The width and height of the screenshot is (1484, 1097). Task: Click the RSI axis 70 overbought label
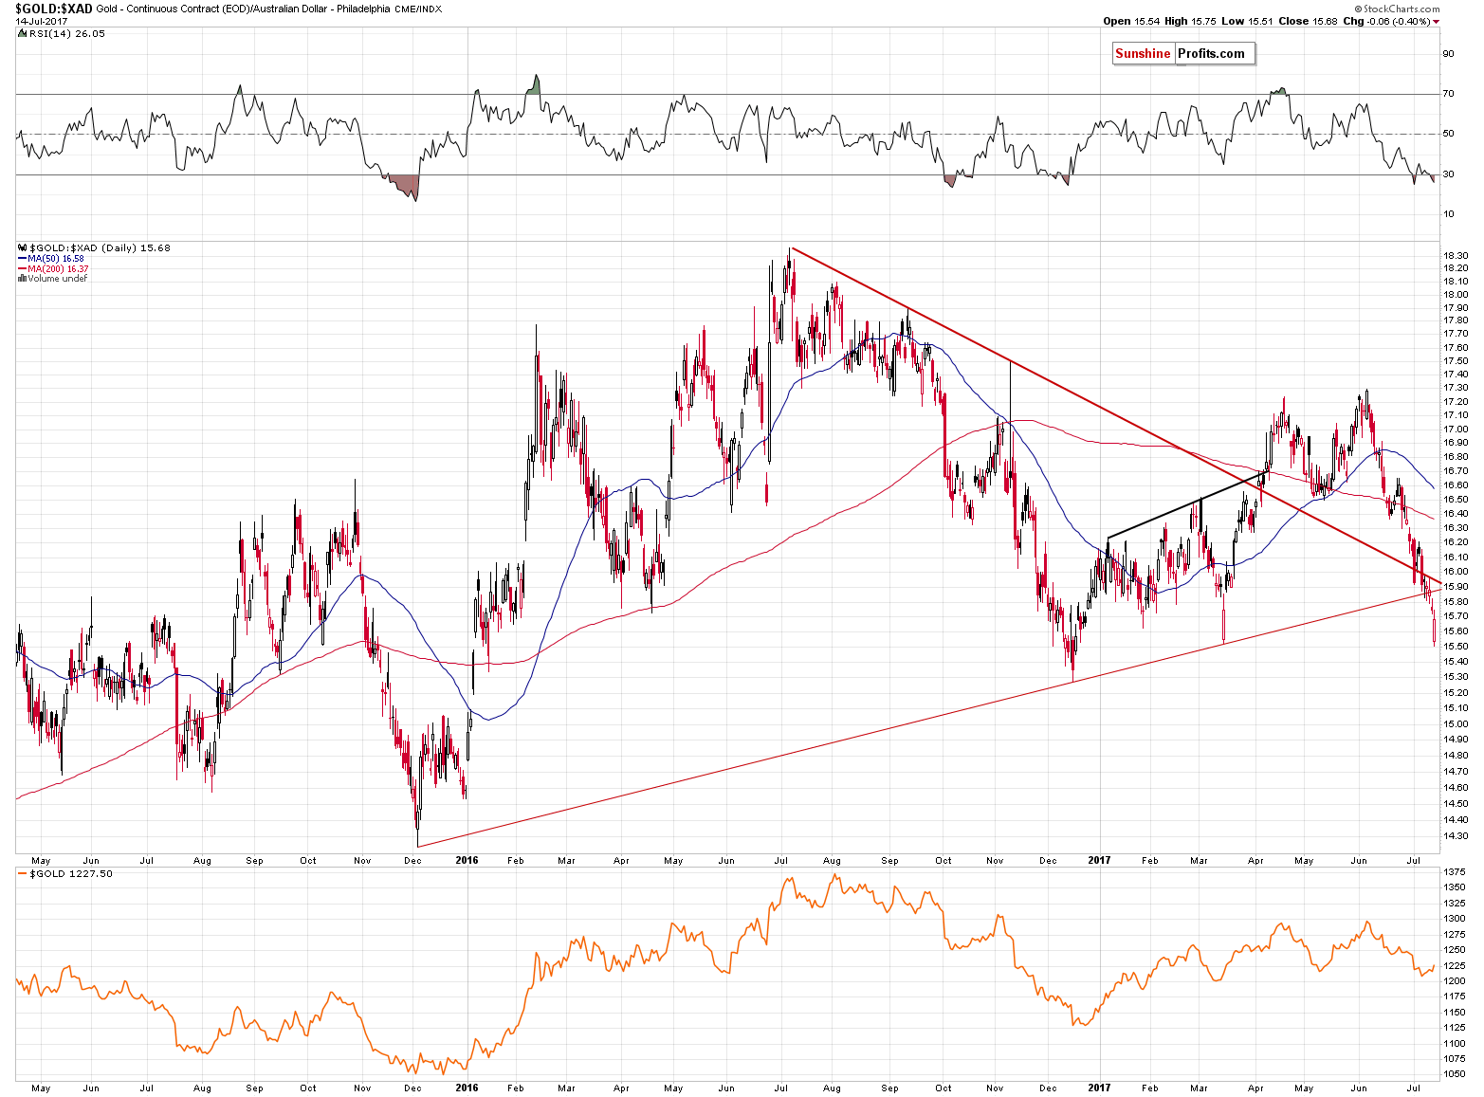[1448, 93]
